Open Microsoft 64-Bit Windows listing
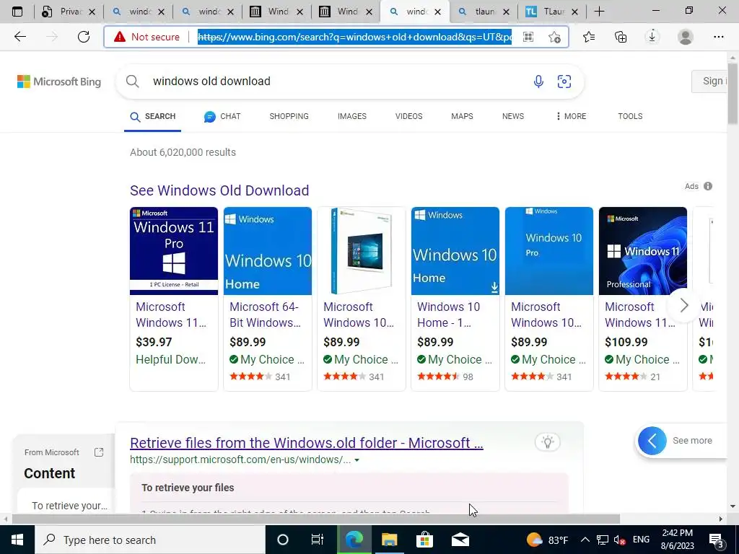Viewport: 739px width, 554px height. pos(265,315)
